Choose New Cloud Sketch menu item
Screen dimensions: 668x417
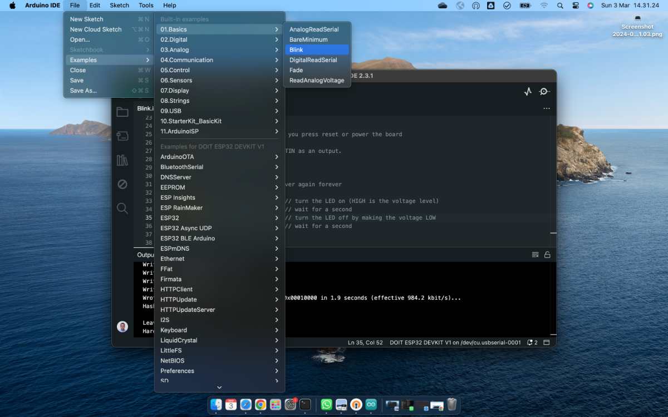[109, 29]
